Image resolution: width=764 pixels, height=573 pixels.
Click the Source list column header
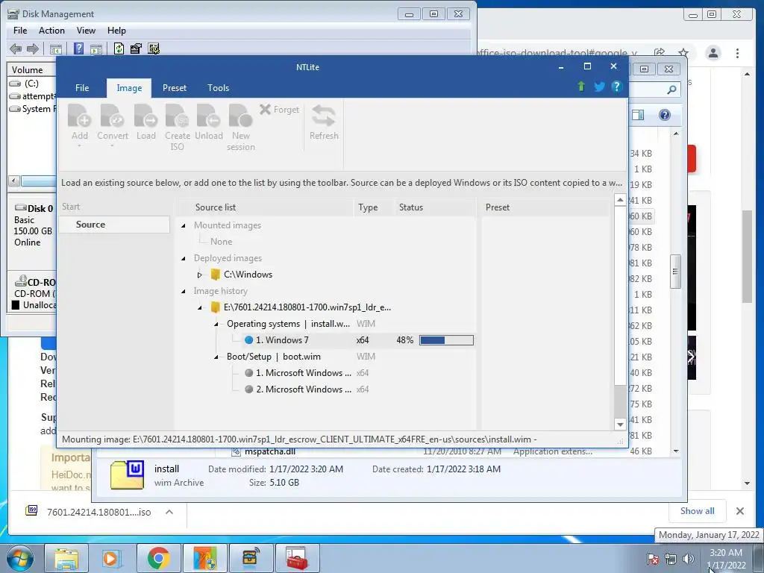coord(264,207)
